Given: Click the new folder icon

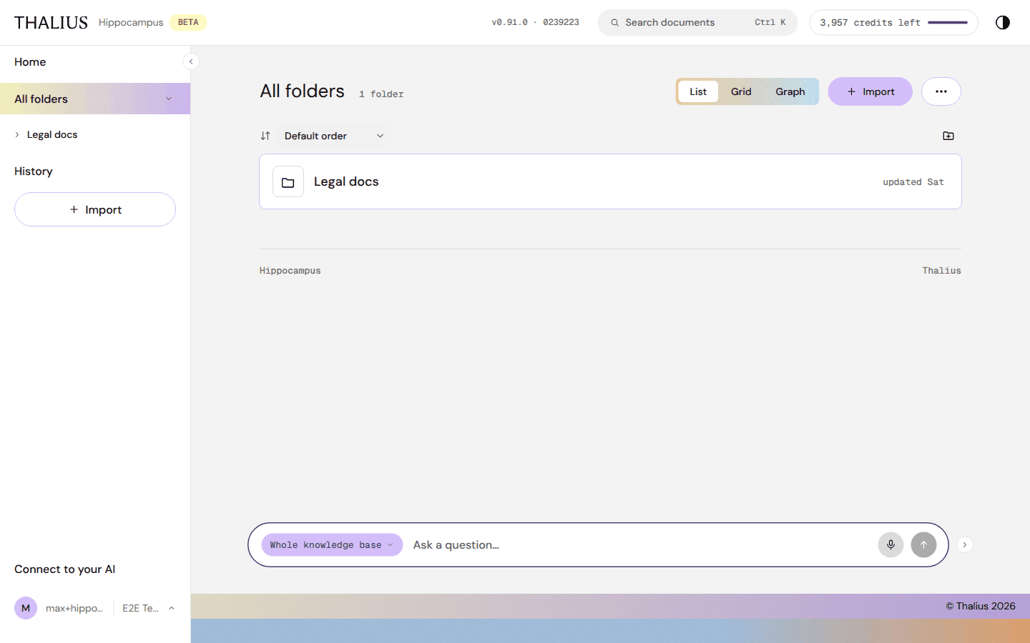Looking at the screenshot, I should pos(948,136).
